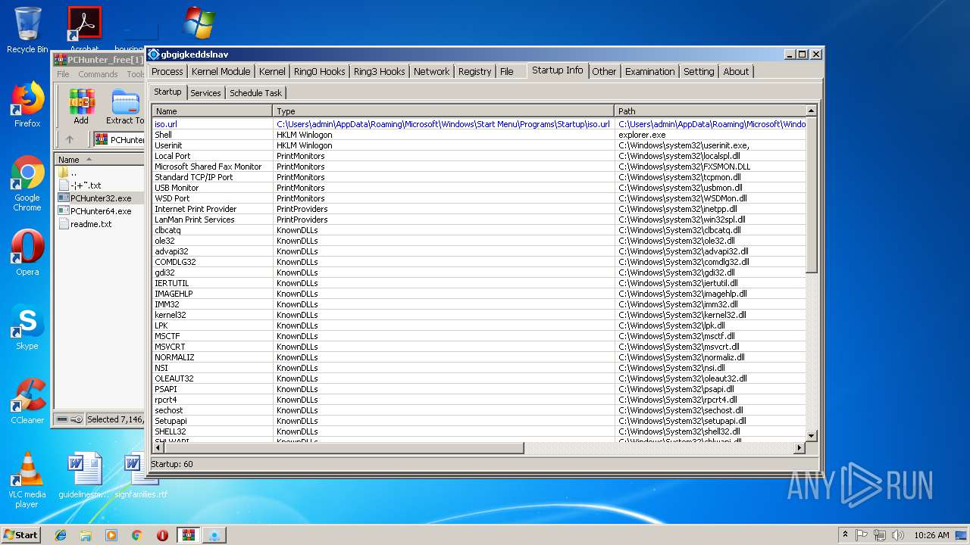Open the Start menu
The height and width of the screenshot is (545, 970).
[x=21, y=535]
